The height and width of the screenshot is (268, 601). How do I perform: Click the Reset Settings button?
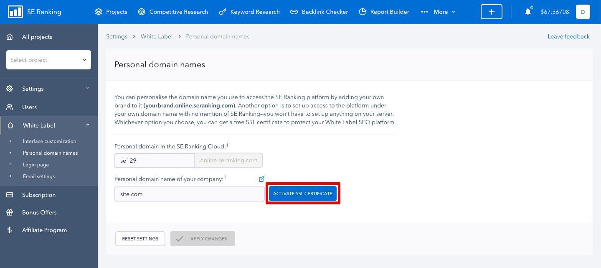tap(140, 239)
